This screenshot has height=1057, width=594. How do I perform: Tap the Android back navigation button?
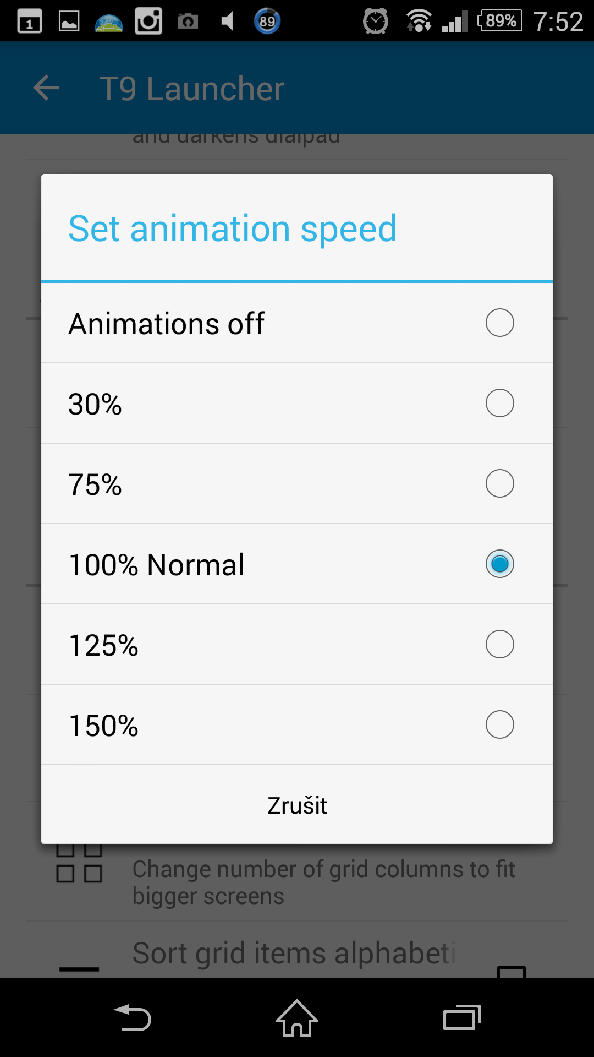pos(133,1017)
